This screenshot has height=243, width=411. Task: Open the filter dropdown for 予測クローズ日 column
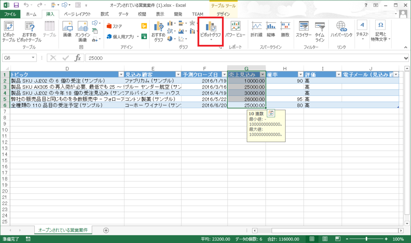224,75
